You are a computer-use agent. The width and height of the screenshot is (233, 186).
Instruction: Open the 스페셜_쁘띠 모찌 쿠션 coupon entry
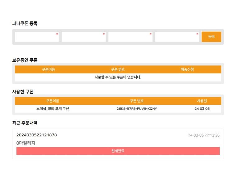click(x=53, y=109)
